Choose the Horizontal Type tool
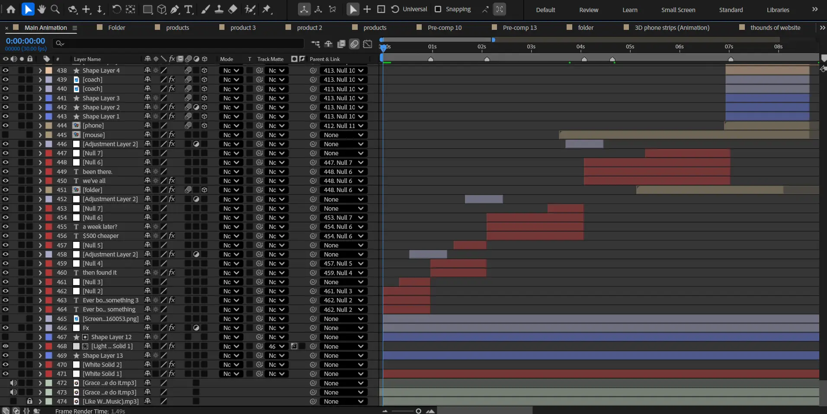 tap(189, 9)
